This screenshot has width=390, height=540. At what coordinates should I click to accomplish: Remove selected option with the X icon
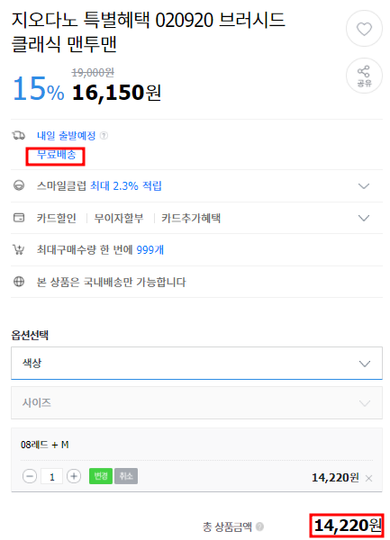368,478
